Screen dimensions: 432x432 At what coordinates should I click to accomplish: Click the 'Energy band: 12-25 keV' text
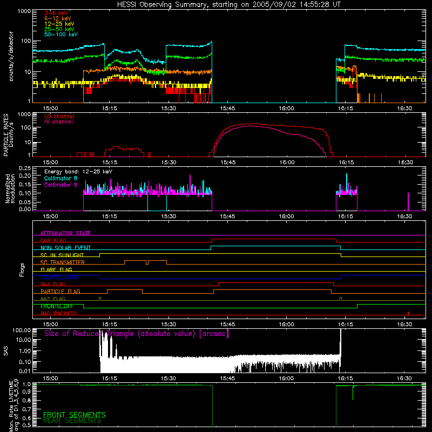pos(78,172)
